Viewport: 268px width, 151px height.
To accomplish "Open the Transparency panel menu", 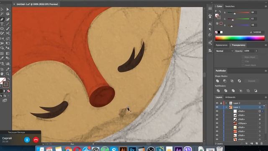I will click(266, 45).
